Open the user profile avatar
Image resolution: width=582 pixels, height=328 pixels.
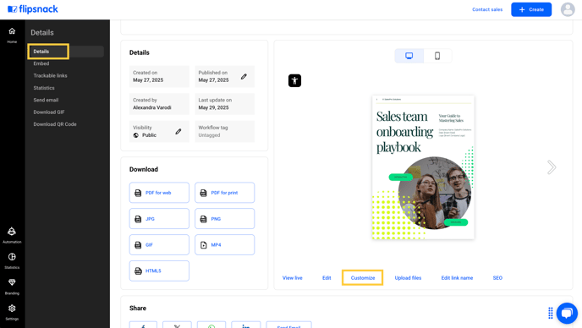pos(568,9)
